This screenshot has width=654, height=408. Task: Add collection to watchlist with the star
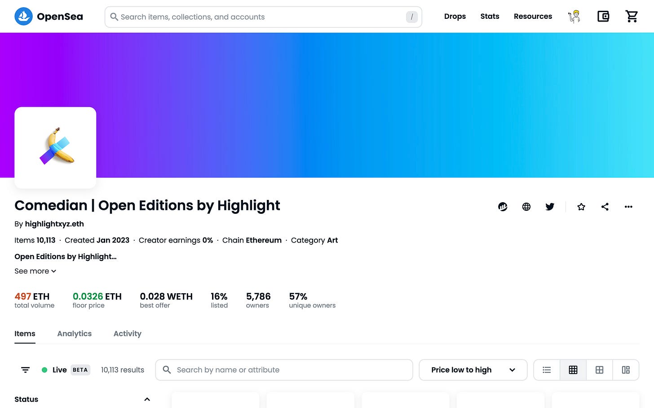click(x=581, y=207)
